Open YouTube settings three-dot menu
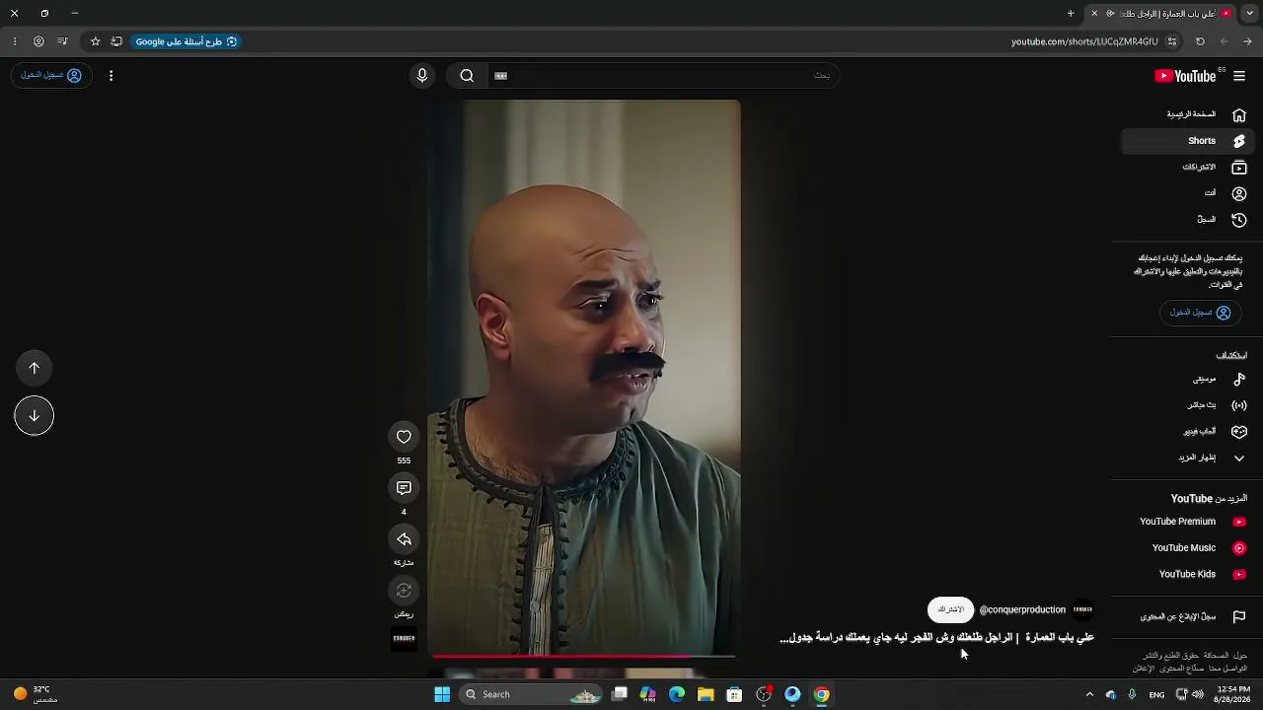Viewport: 1263px width, 710px height. pyautogui.click(x=111, y=76)
